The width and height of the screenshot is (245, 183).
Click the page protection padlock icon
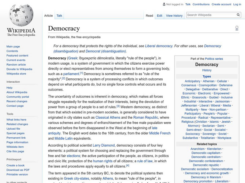click(x=237, y=28)
